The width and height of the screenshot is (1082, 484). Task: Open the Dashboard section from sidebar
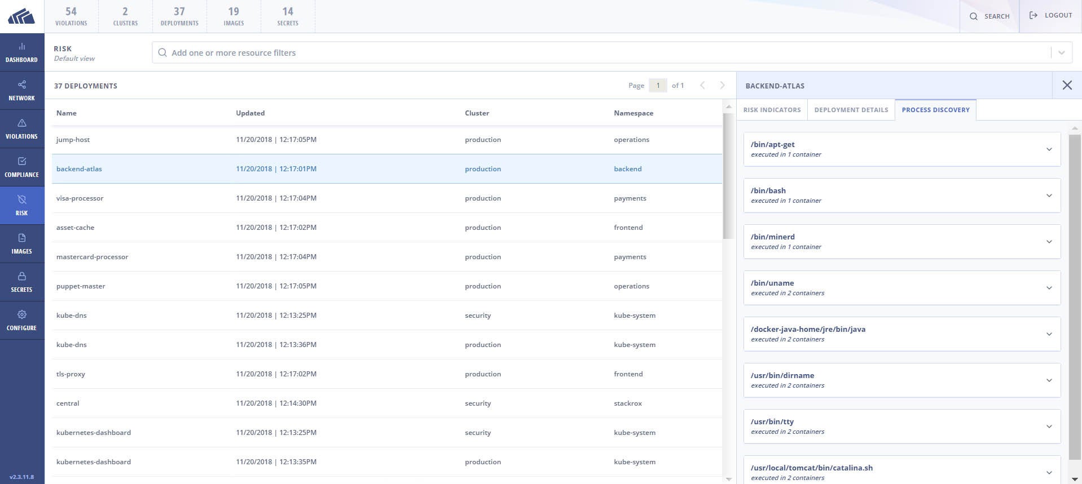[x=22, y=52]
